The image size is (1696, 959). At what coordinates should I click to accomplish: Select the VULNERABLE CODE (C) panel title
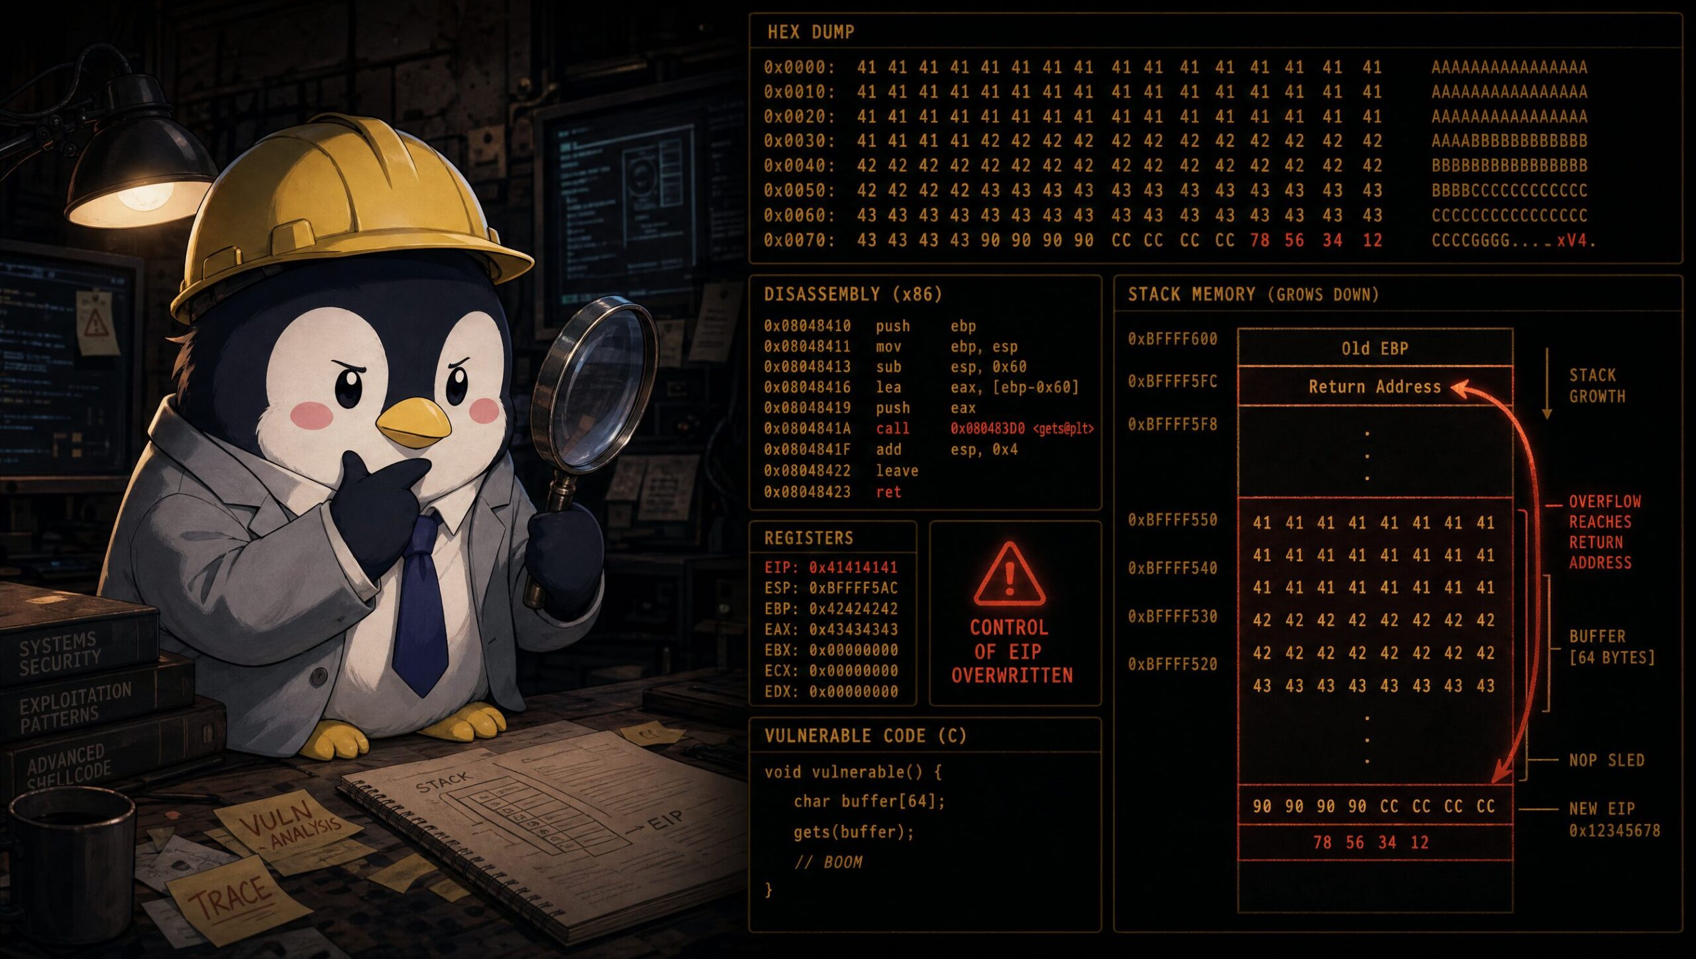pyautogui.click(x=865, y=736)
